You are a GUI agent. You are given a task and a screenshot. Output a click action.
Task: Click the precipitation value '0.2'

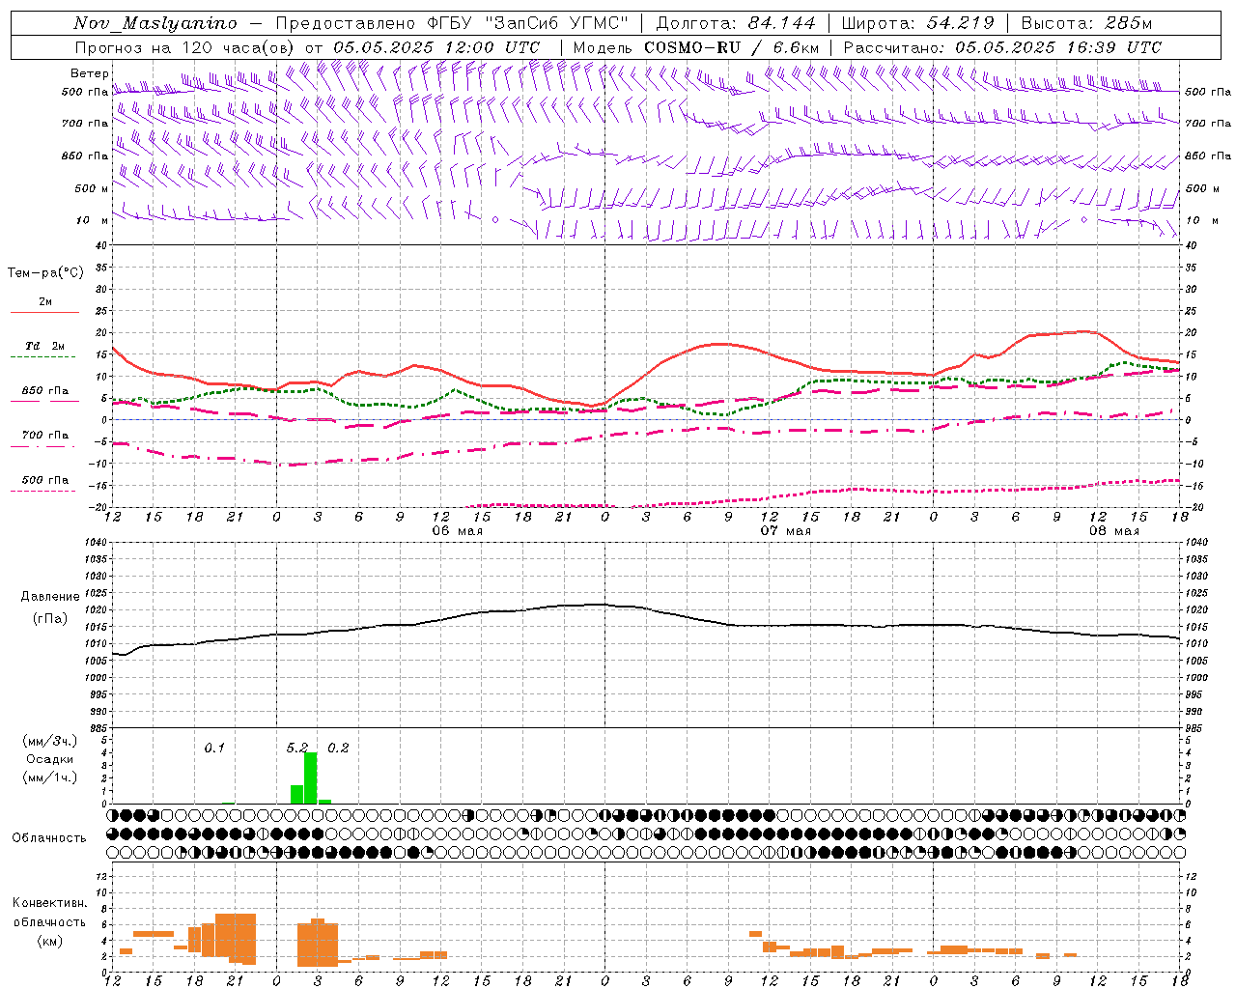pos(338,748)
